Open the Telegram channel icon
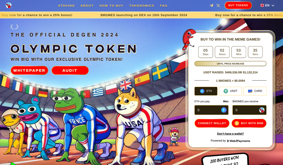The height and width of the screenshot is (165, 283). (211, 5)
